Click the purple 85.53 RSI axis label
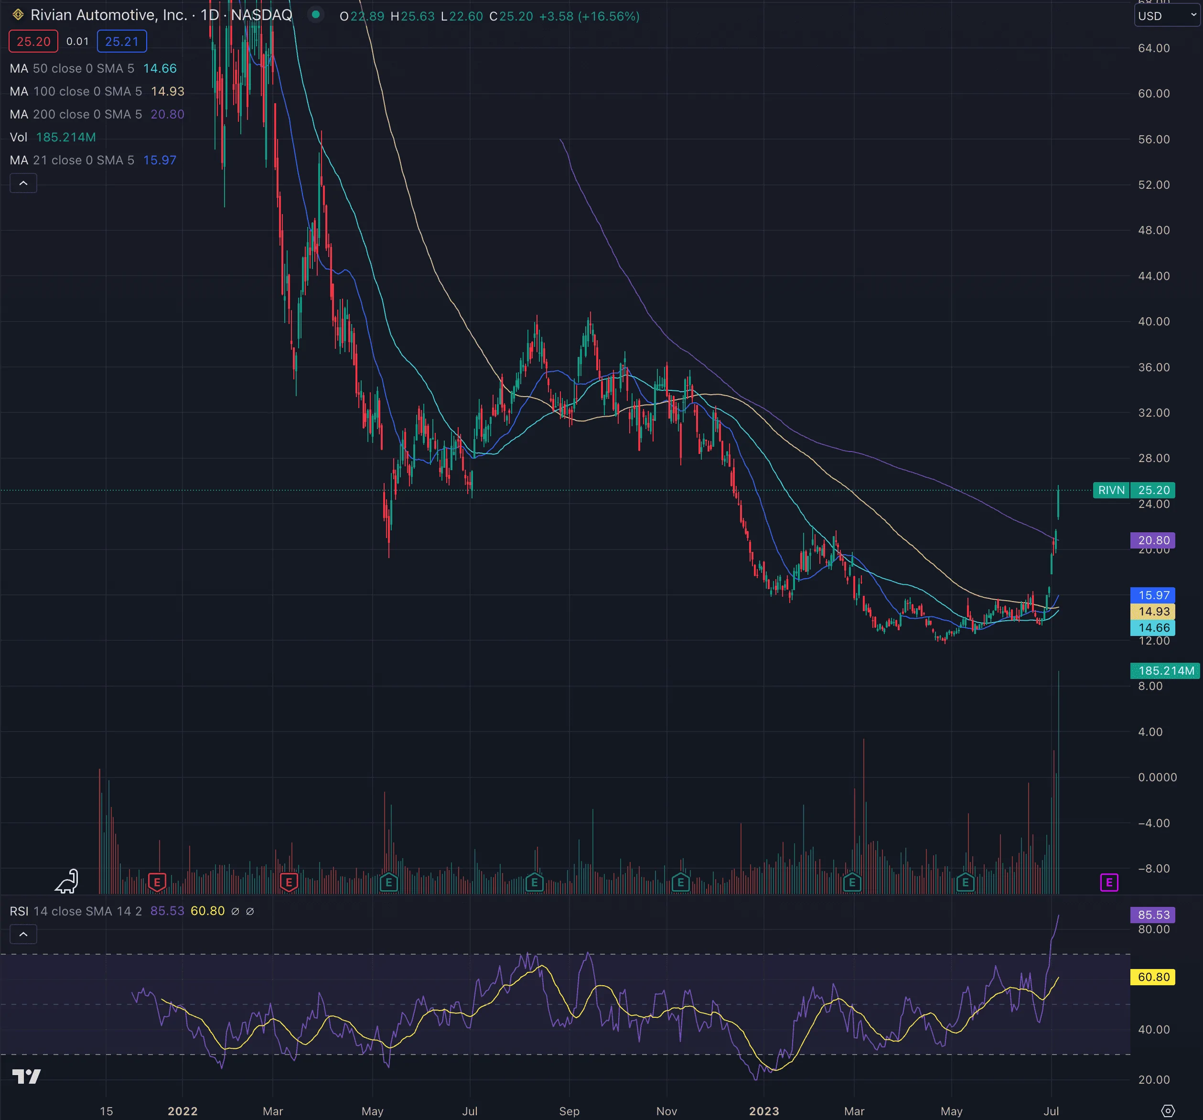 coord(1153,914)
